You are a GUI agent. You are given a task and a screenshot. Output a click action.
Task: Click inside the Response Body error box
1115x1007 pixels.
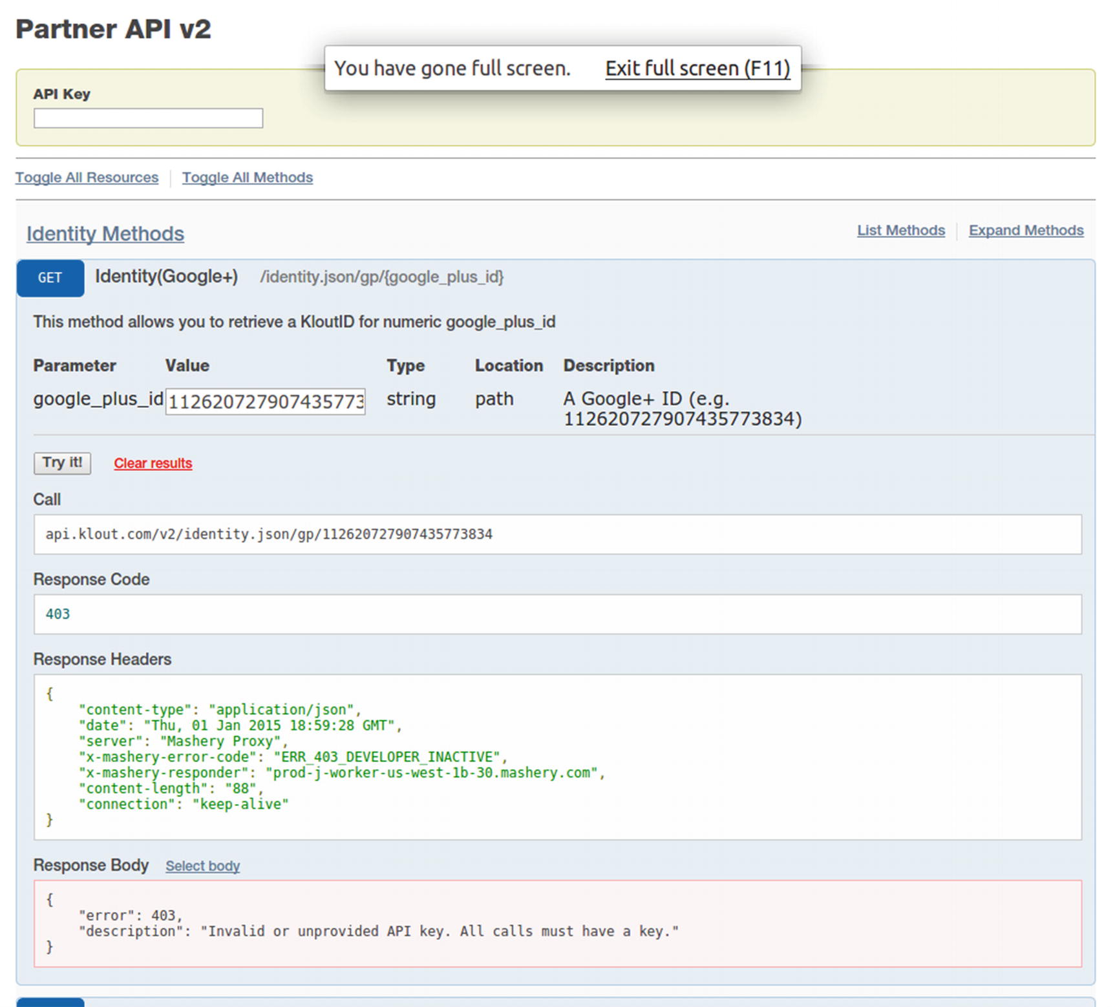557,923
